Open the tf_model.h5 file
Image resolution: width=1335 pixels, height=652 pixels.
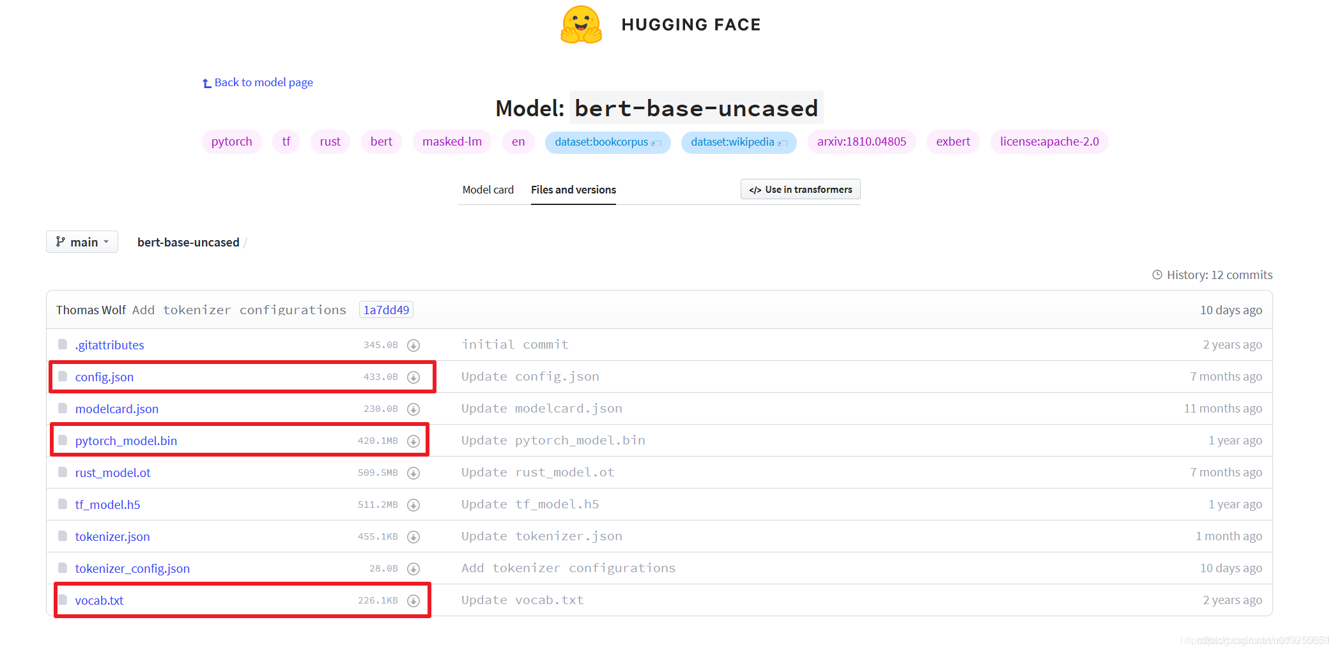click(107, 504)
